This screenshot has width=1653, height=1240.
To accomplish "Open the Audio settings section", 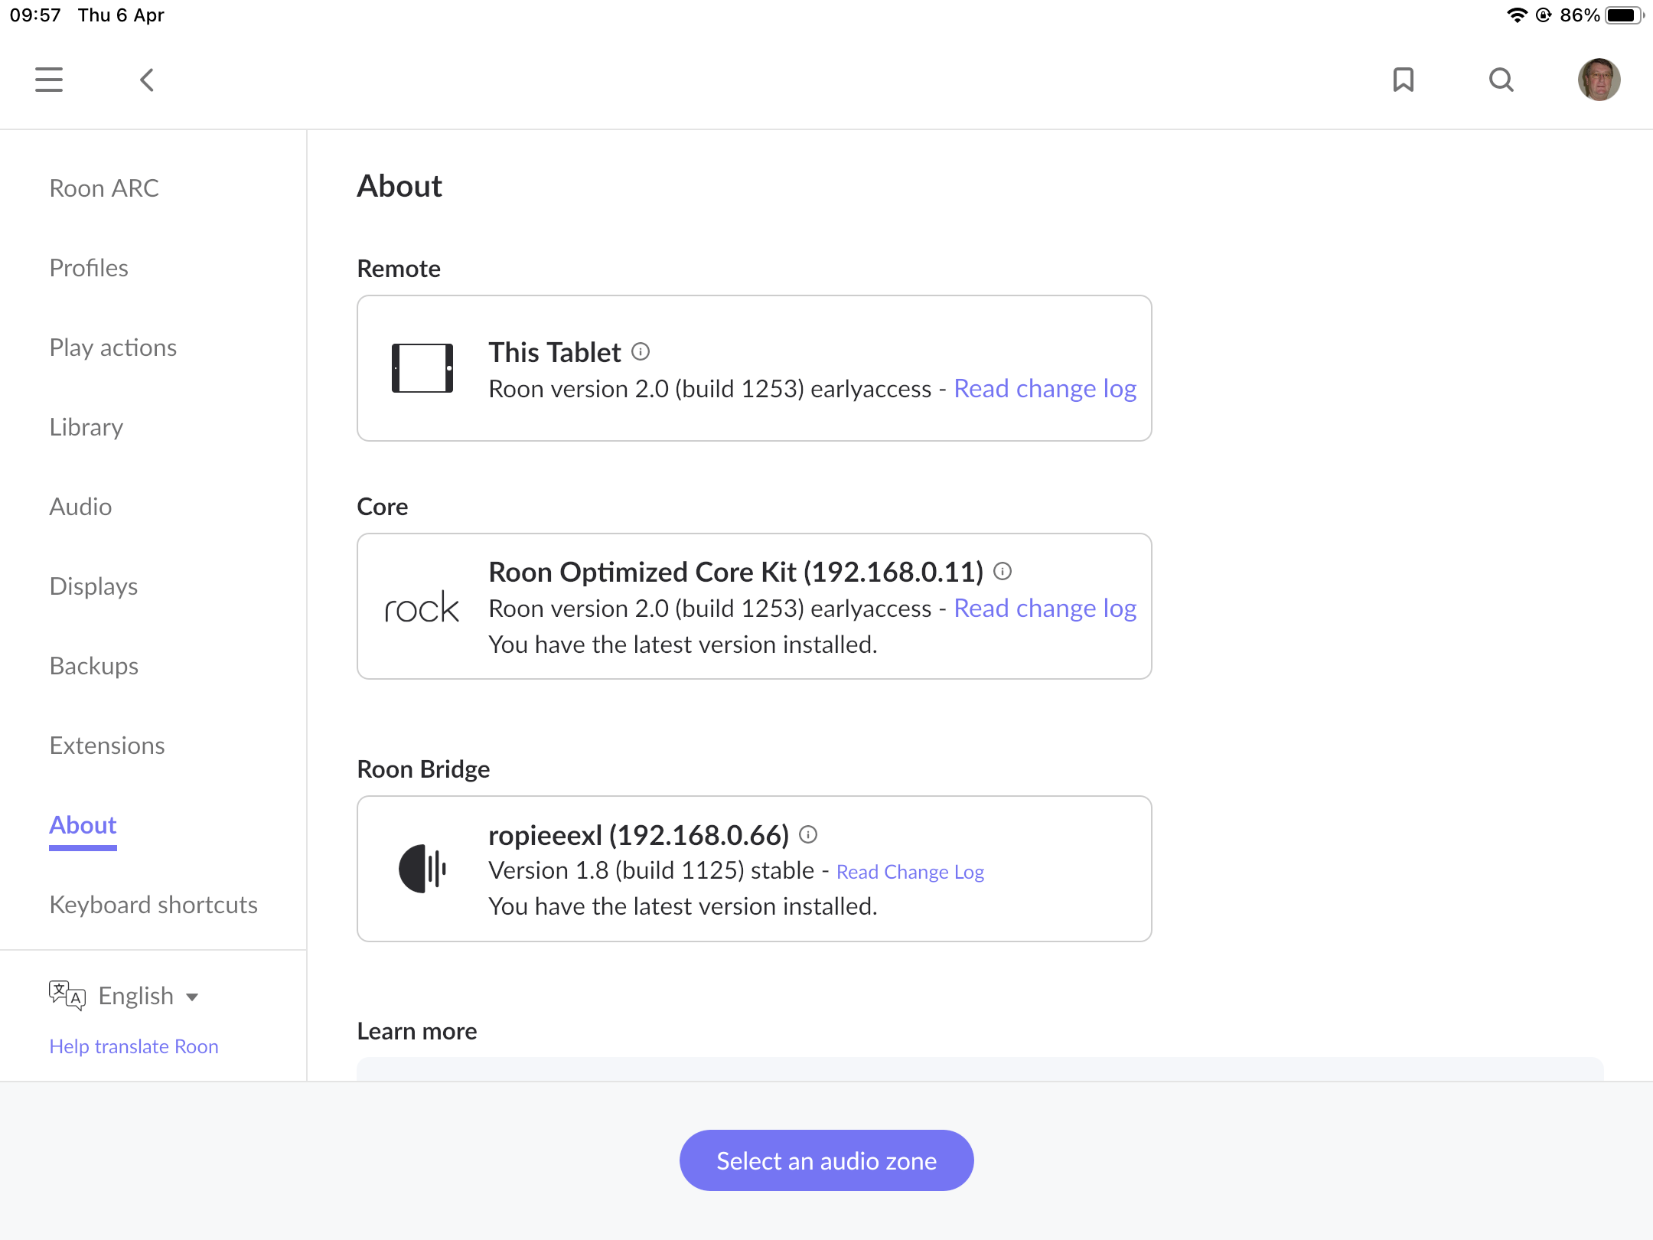I will coord(80,507).
